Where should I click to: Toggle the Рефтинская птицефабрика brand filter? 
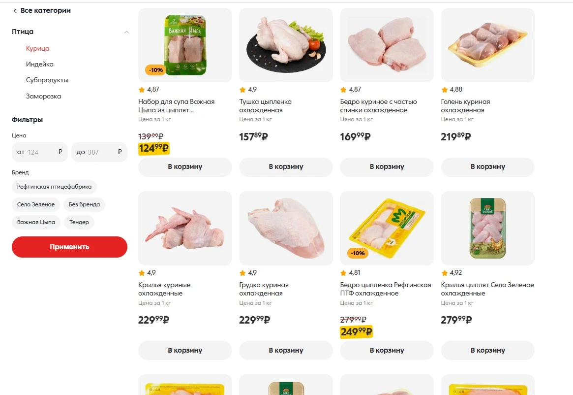(55, 187)
